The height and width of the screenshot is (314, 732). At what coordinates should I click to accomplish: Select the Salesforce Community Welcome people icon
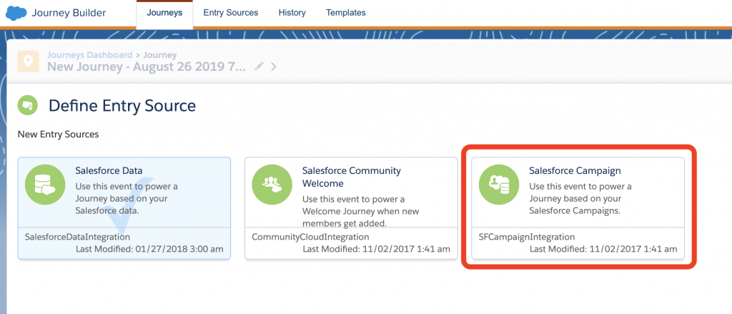pyautogui.click(x=272, y=185)
